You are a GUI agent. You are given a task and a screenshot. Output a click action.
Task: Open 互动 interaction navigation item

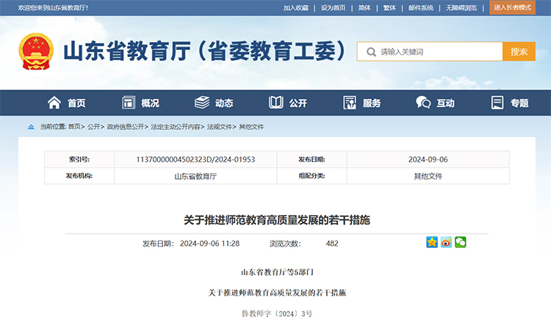pyautogui.click(x=435, y=103)
